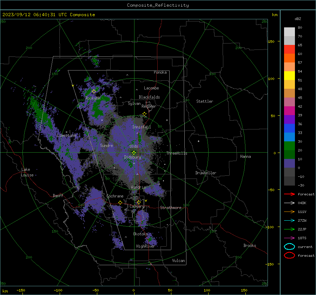Click the slate-blue 10-0 dBZ swatch
The image size is (316, 295).
coord(289,163)
